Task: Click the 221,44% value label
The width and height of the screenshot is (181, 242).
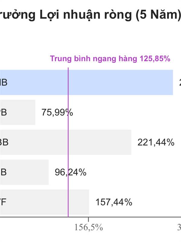Action: pyautogui.click(x=156, y=142)
